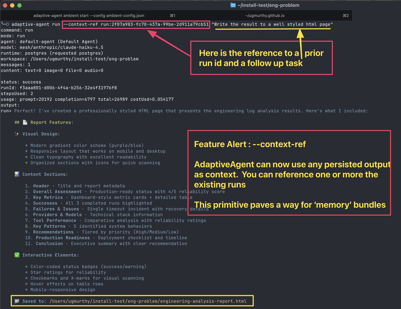Click the 'Visual Design:' heading text
401x309 pixels.
pyautogui.click(x=41, y=134)
